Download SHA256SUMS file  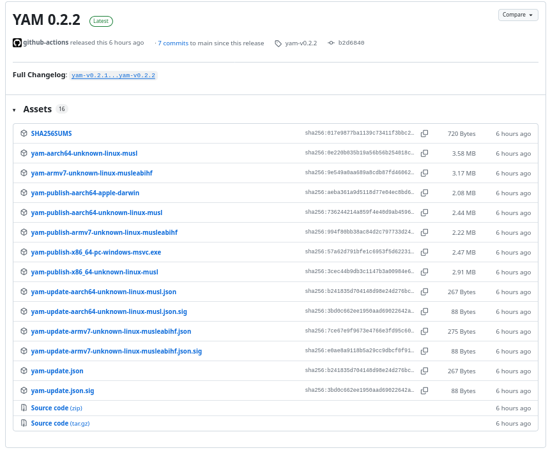[x=51, y=133]
